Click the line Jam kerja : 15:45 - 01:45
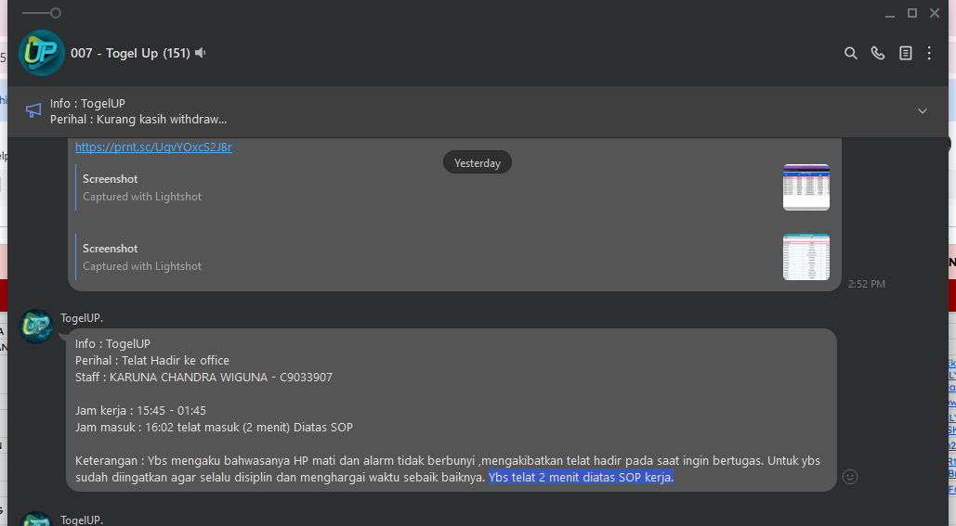Viewport: 956px width, 526px height. (x=141, y=411)
